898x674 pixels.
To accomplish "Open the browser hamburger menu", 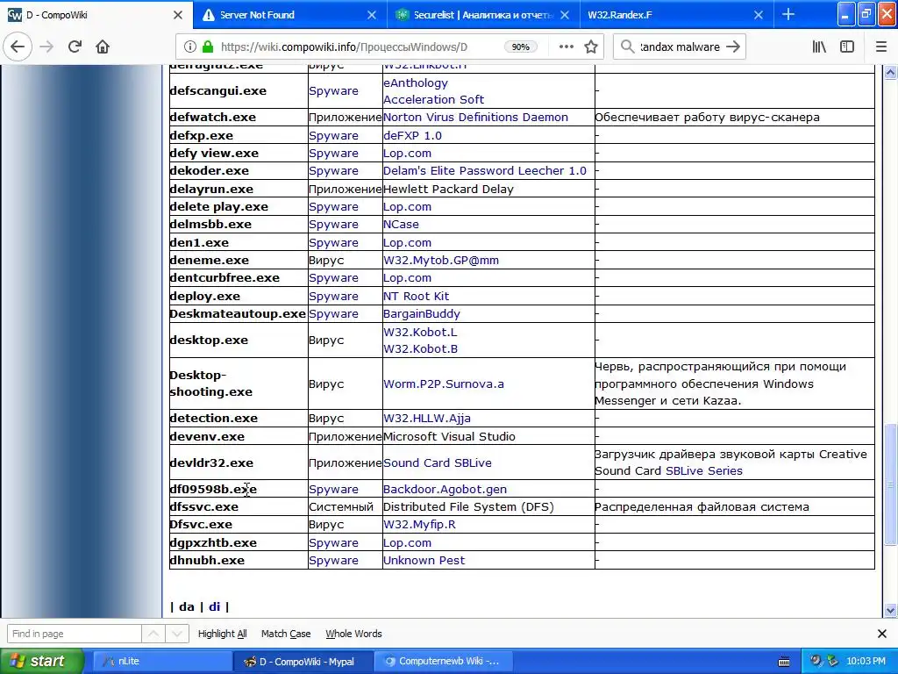I will click(x=880, y=47).
